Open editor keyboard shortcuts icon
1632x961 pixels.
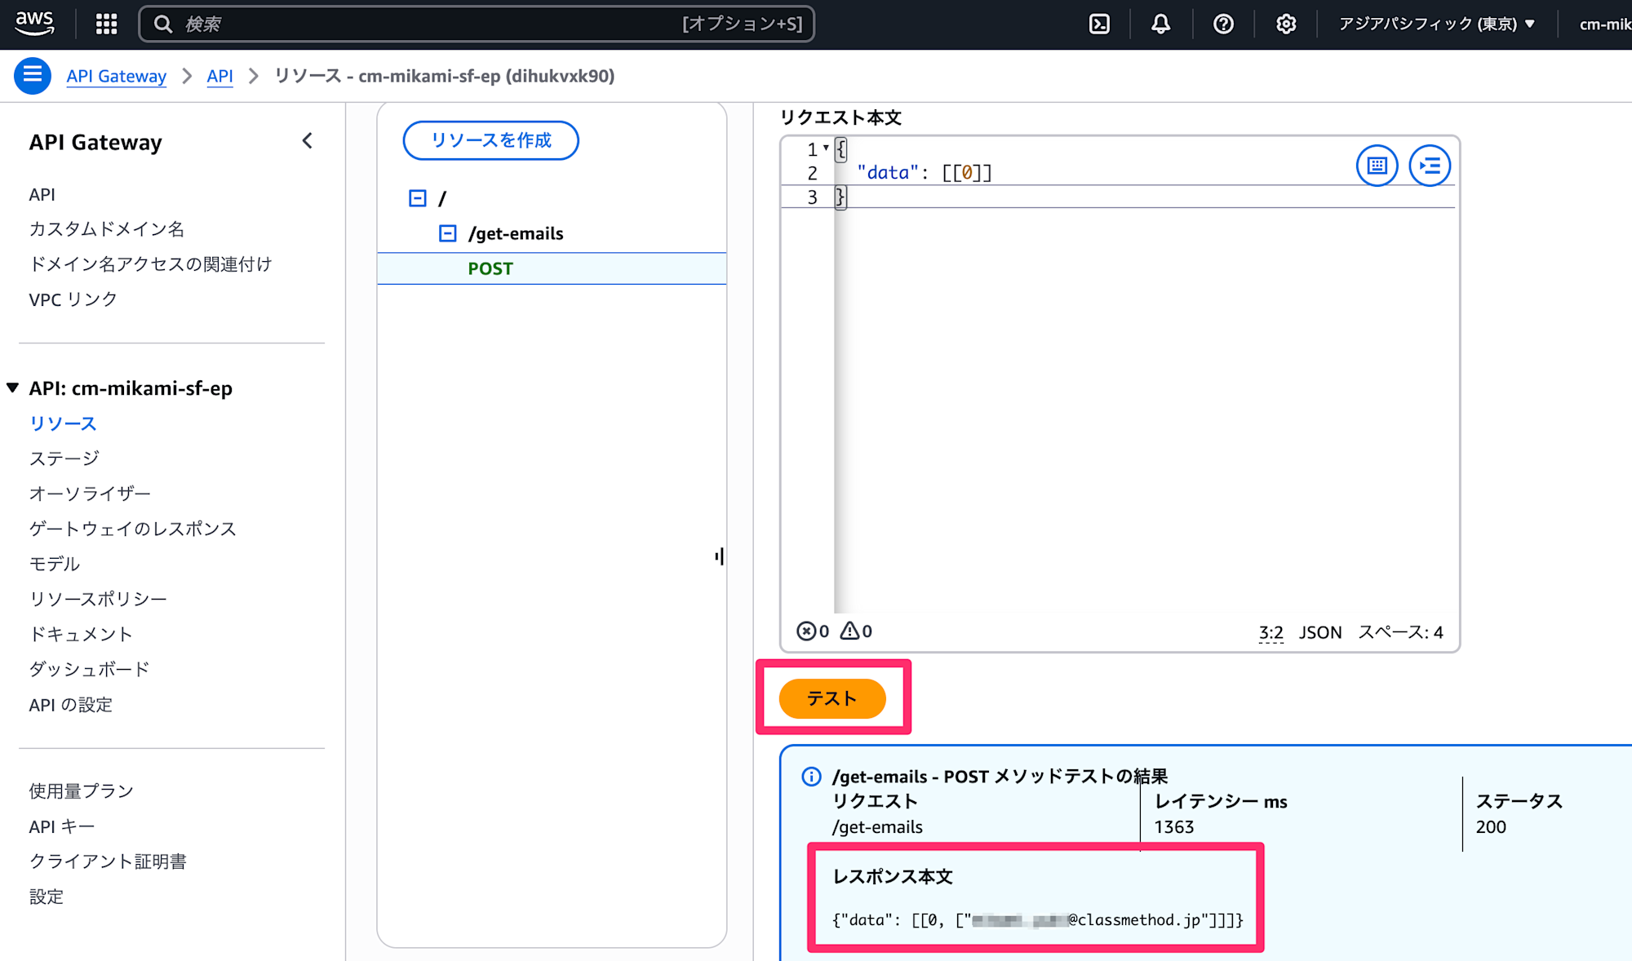point(1377,166)
